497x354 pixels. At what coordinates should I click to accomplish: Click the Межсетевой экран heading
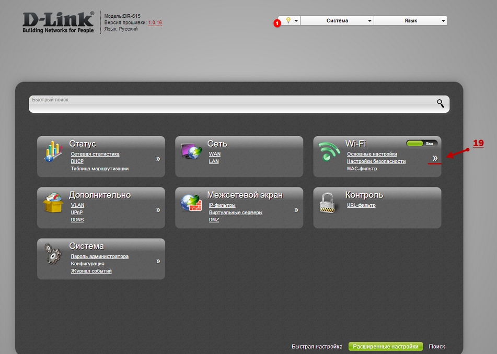pos(245,195)
